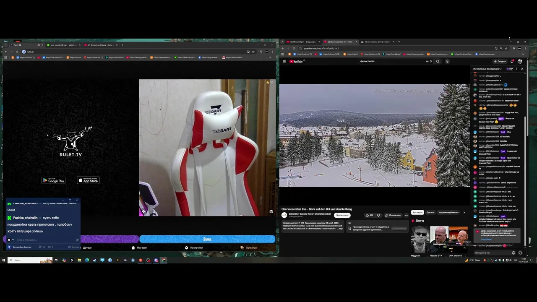Go to the YouTube home logo

[x=297, y=61]
